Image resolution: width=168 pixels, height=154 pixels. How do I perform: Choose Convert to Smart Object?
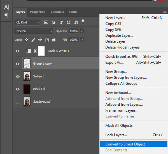point(134,144)
